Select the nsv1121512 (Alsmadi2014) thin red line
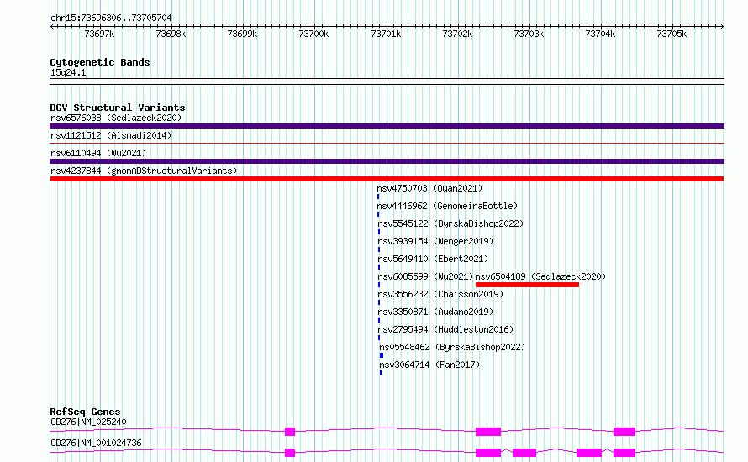The height and width of the screenshot is (462, 748). [x=387, y=143]
